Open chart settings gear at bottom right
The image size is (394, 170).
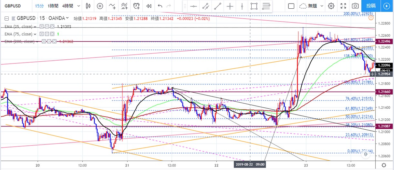coord(383,165)
